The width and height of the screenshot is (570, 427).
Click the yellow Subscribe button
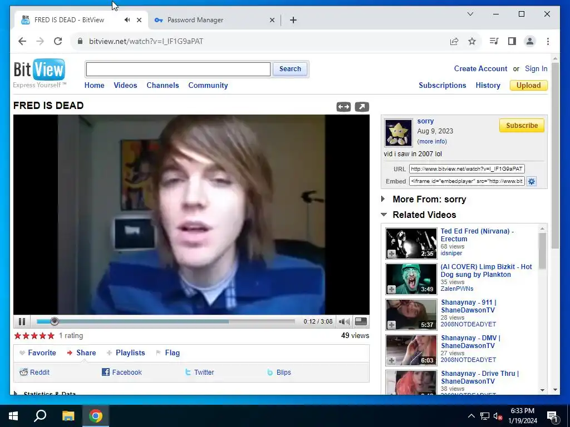pyautogui.click(x=522, y=125)
